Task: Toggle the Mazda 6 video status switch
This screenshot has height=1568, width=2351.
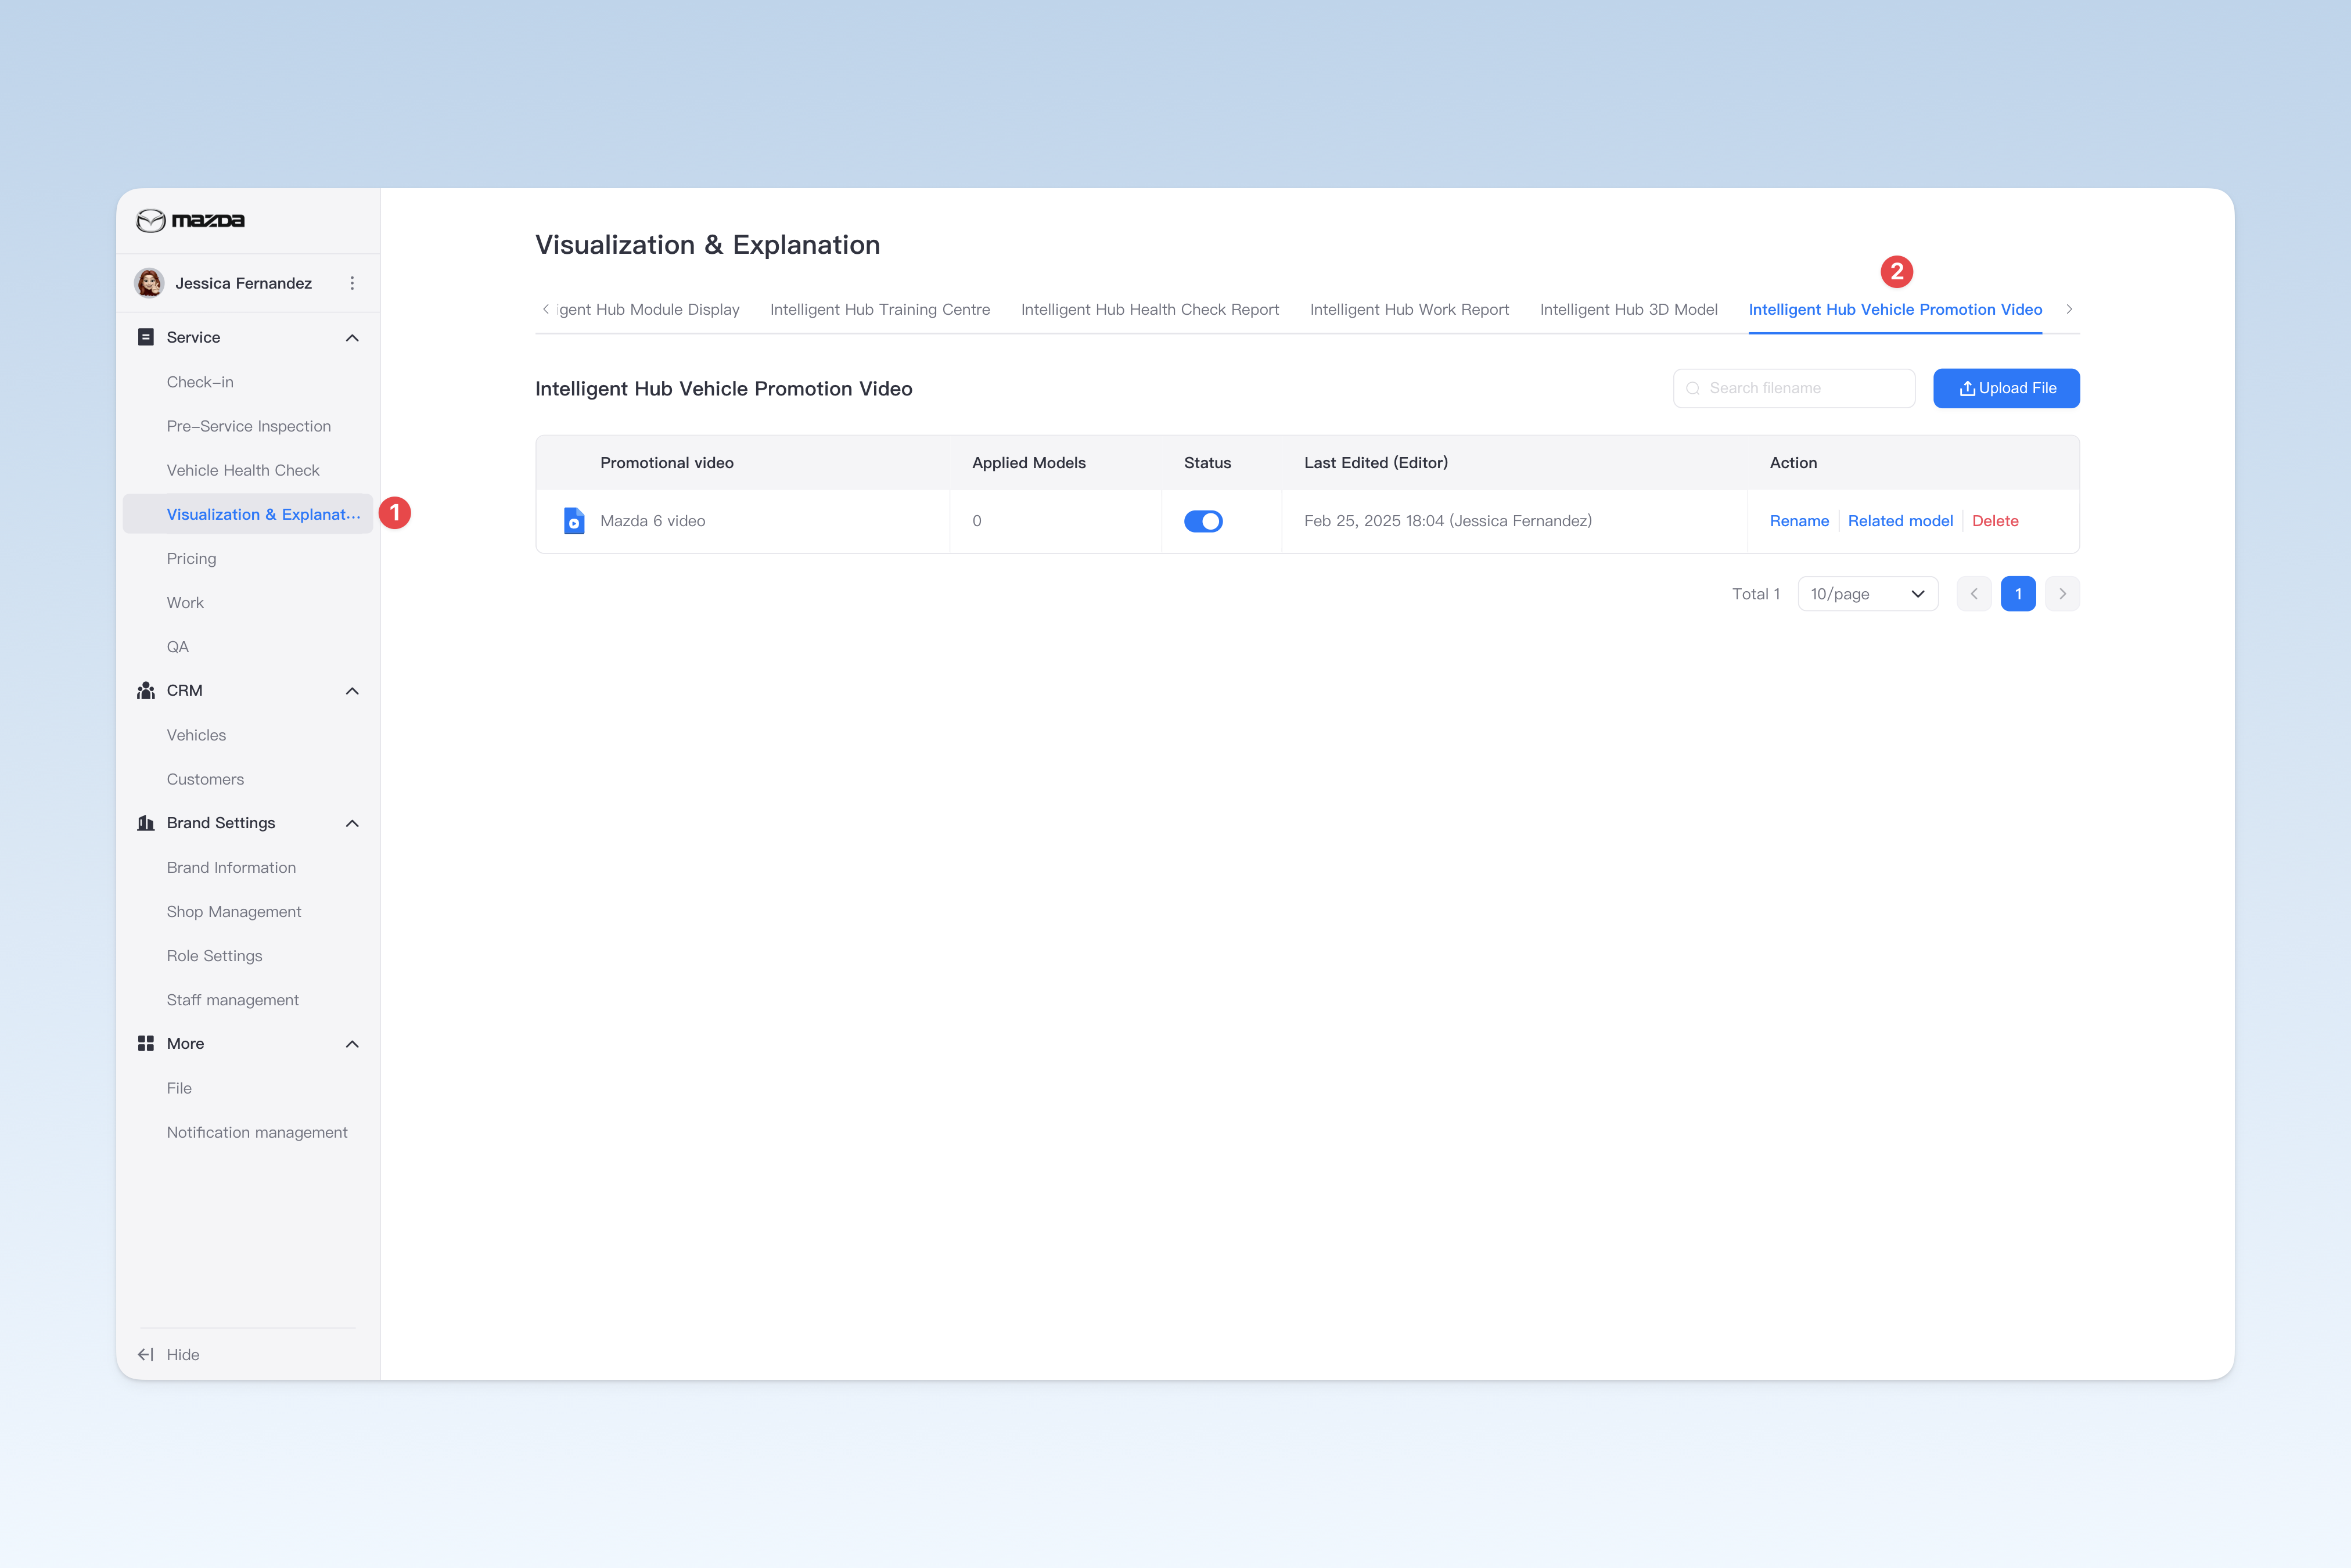Action: (1203, 521)
